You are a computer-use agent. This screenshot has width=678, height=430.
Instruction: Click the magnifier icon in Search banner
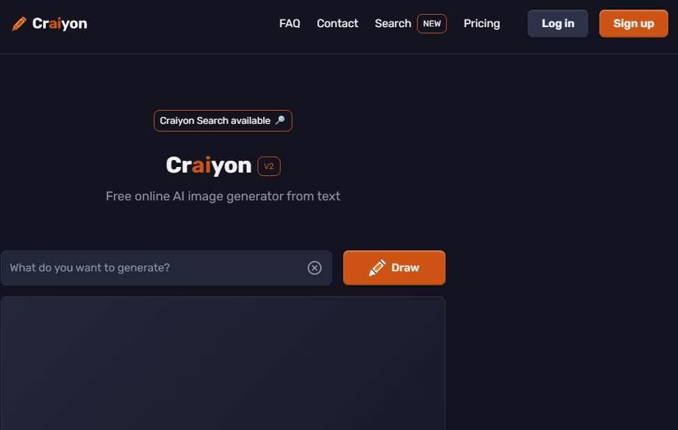pos(280,120)
